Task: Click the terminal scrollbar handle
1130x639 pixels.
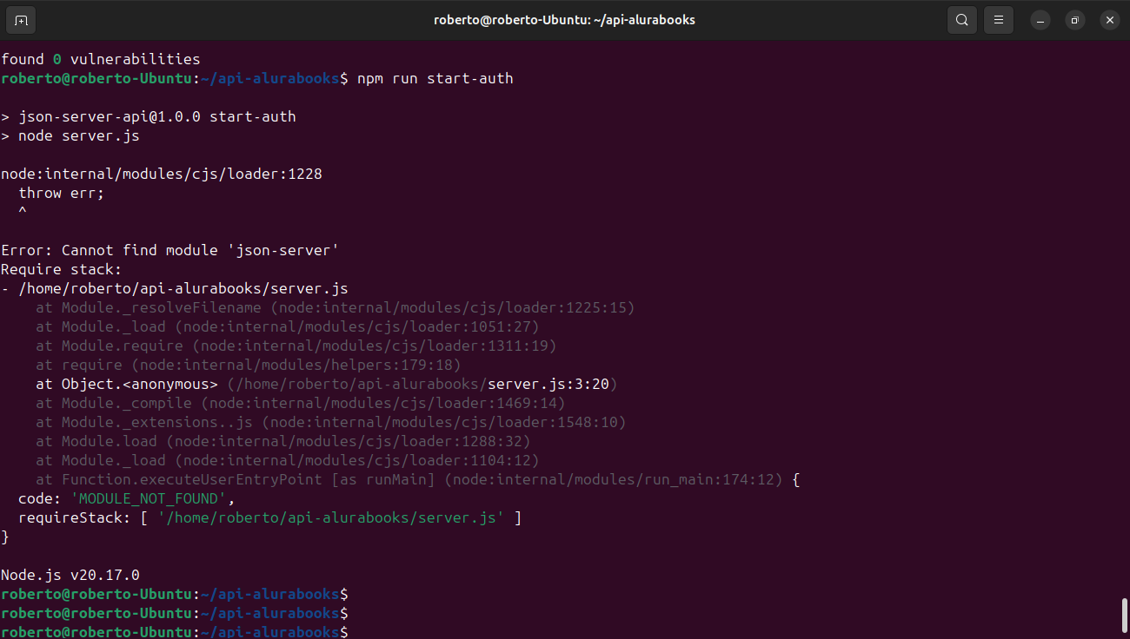Action: point(1125,616)
